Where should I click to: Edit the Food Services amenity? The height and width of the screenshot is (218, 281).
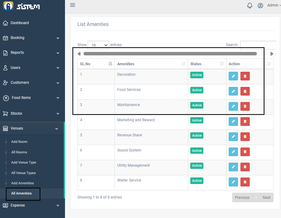click(x=233, y=91)
